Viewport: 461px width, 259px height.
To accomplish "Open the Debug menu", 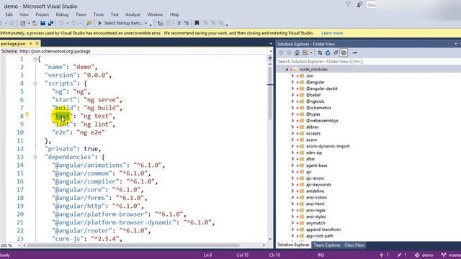I will click(62, 14).
